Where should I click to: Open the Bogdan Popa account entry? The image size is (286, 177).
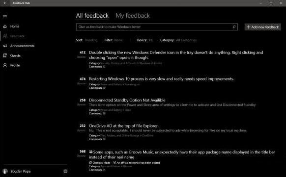(21, 171)
